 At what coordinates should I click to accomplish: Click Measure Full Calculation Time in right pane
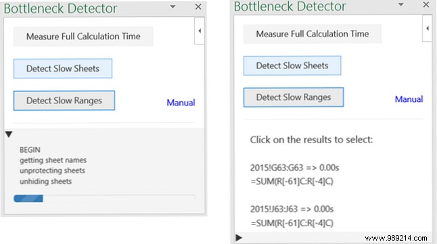[313, 34]
